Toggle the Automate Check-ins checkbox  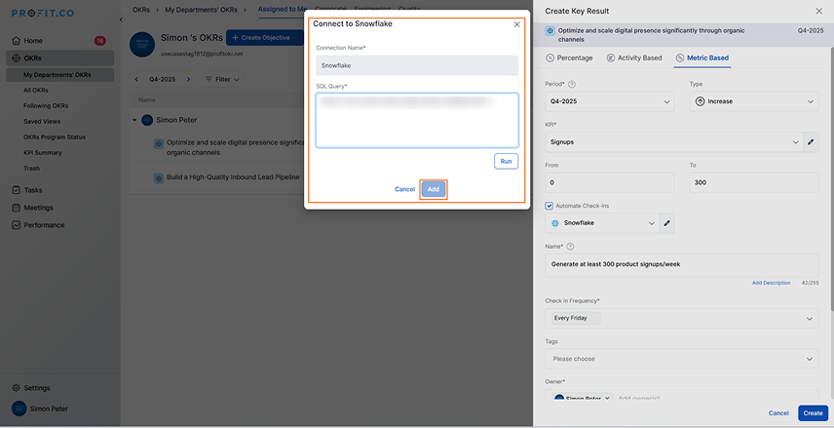[549, 206]
